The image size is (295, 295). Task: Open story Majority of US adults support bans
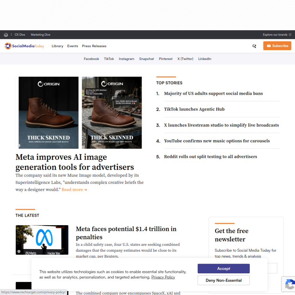213,93
